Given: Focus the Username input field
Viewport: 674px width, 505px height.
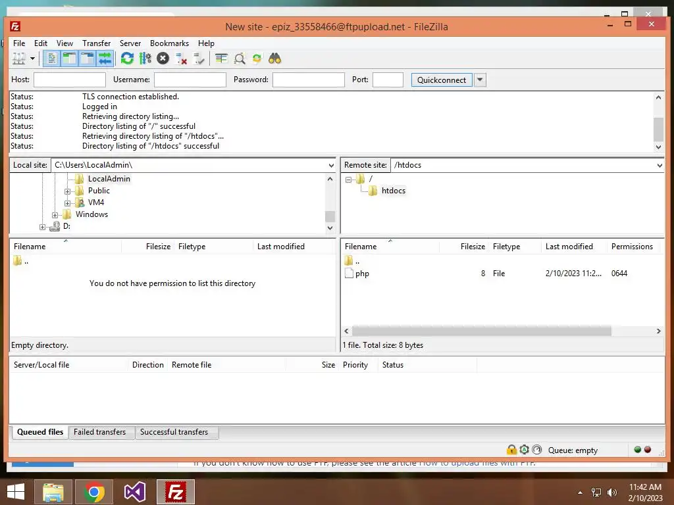Looking at the screenshot, I should (190, 80).
